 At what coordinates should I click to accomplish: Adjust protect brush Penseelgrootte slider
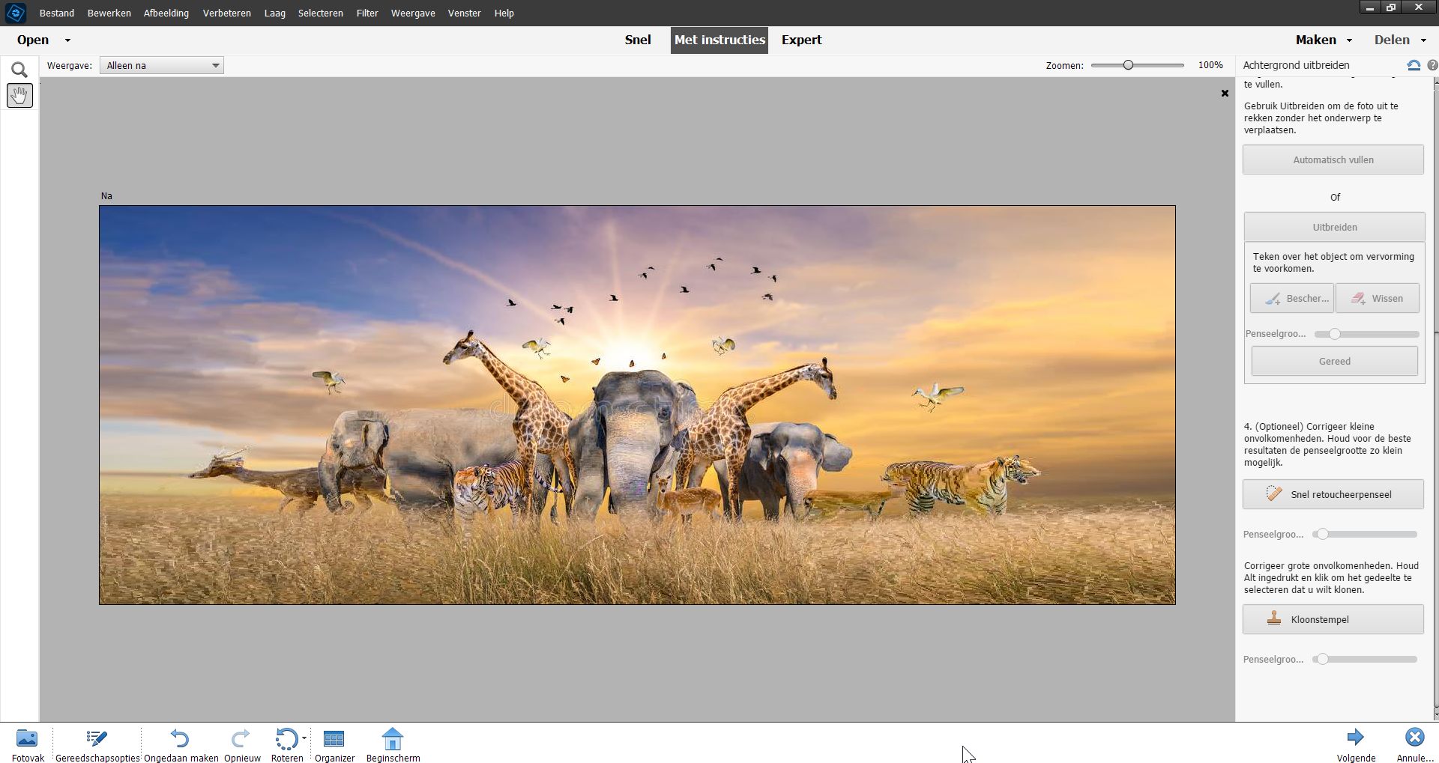point(1366,334)
